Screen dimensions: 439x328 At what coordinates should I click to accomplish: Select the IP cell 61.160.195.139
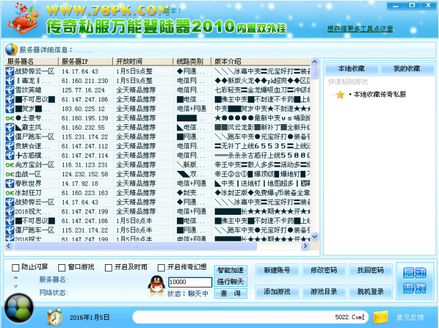(x=85, y=118)
